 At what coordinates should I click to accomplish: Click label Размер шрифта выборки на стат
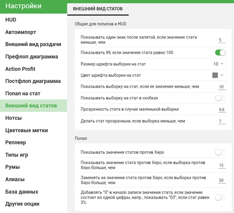pos(113,64)
